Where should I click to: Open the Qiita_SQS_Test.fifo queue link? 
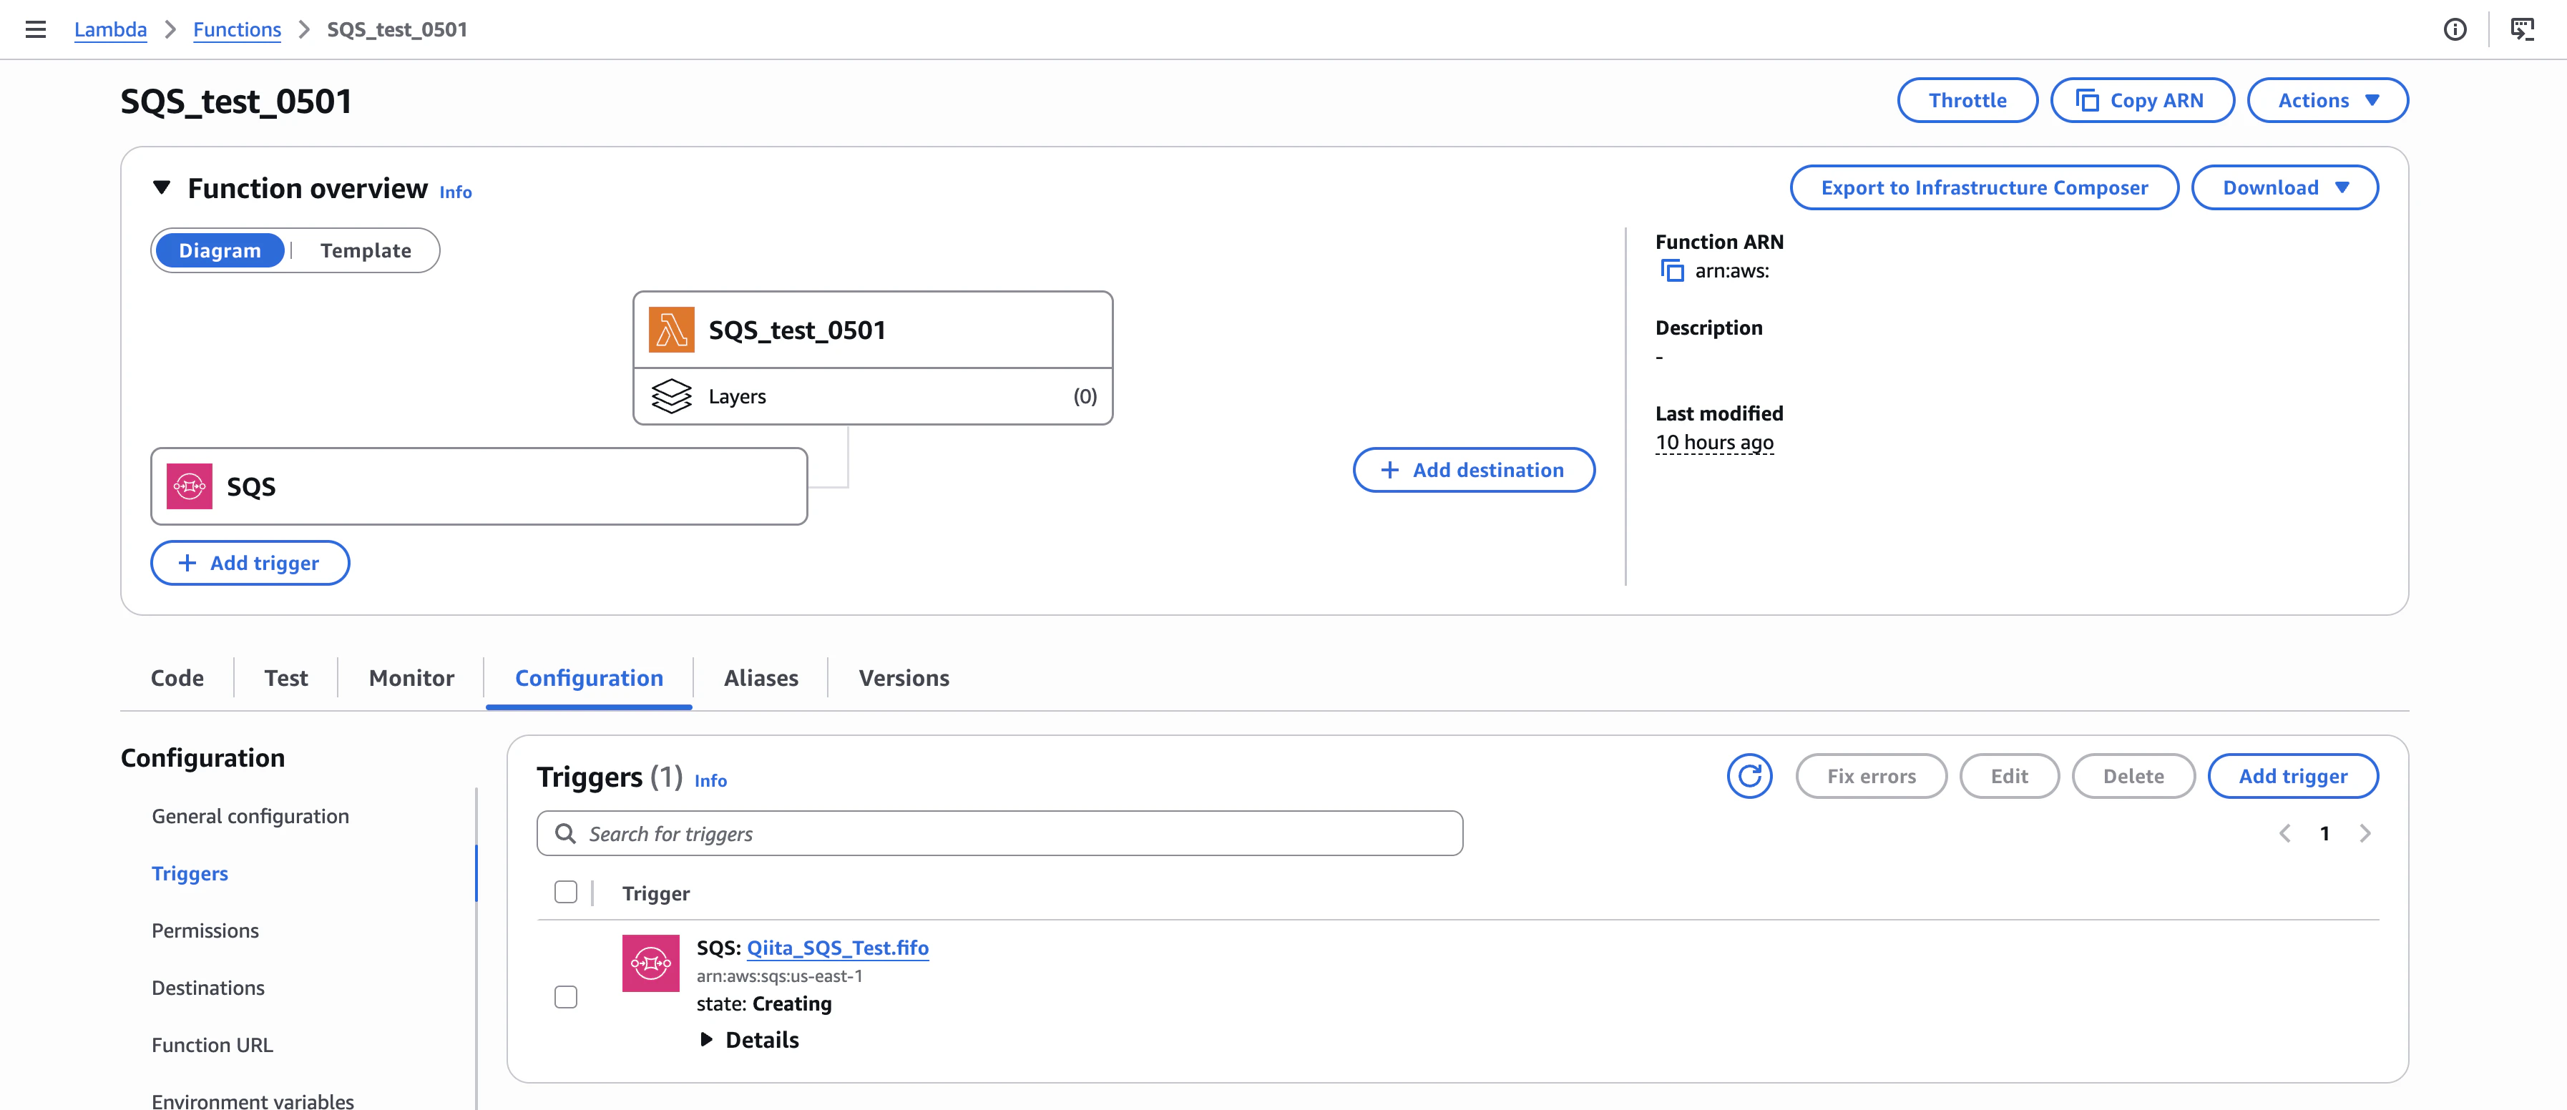[x=838, y=948]
